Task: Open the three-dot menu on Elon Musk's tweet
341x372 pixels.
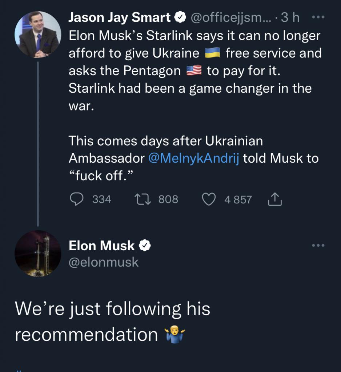Action: coord(318,246)
